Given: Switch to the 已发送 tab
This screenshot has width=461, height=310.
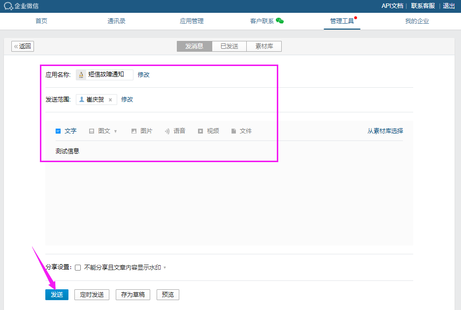Looking at the screenshot, I should click(230, 46).
